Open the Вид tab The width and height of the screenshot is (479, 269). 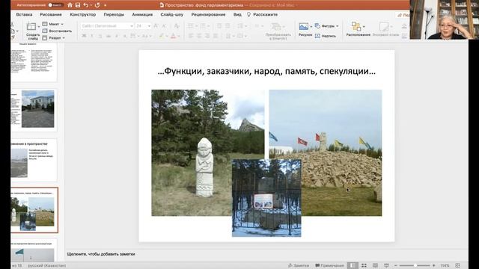[237, 14]
